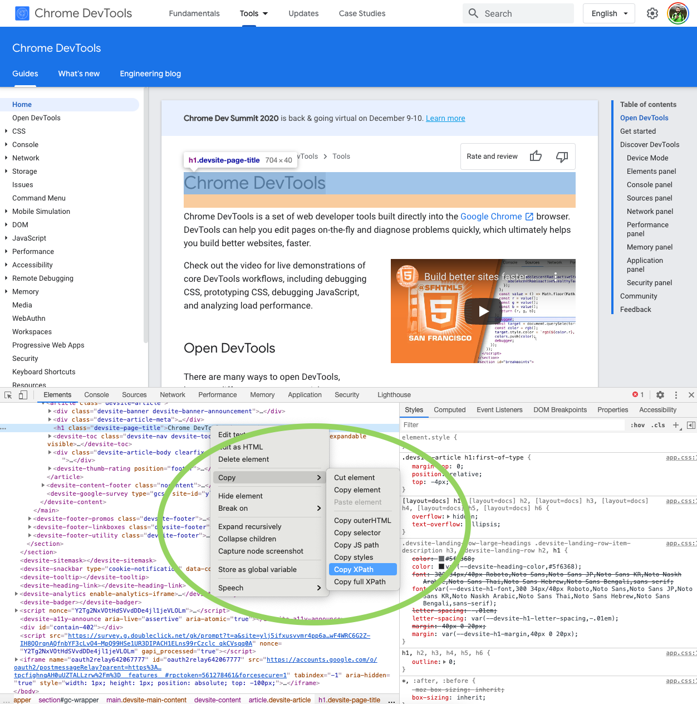Expand the CSS section in left sidebar
Viewport: 697px width, 704px height.
6,131
